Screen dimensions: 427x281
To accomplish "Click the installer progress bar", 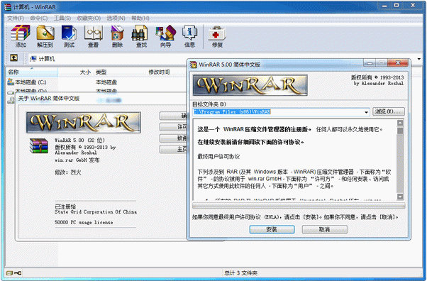I will (x=299, y=206).
